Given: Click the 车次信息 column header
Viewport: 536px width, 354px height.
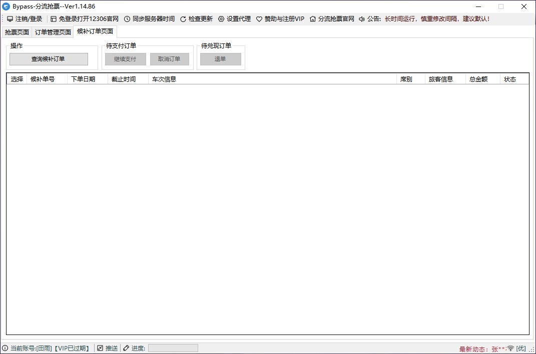Looking at the screenshot, I should tap(272, 79).
